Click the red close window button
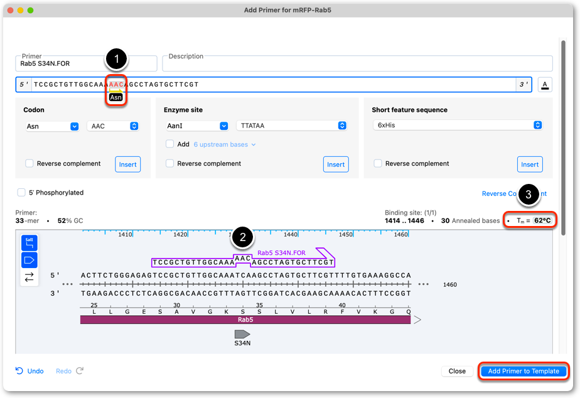This screenshot has height=398, width=580. tap(10, 10)
